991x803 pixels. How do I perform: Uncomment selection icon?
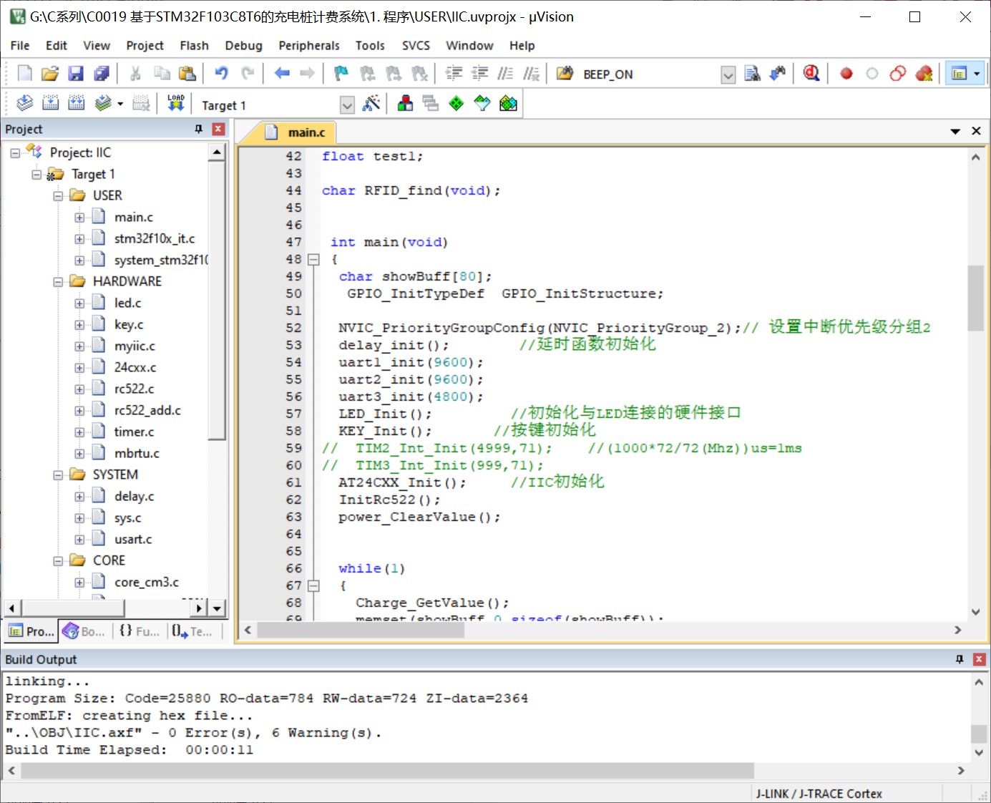coord(531,73)
